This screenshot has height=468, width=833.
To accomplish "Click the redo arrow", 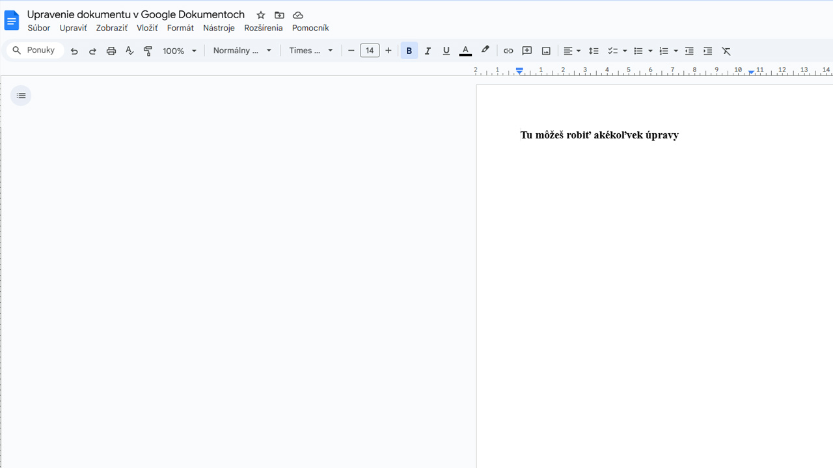I will 92,51.
